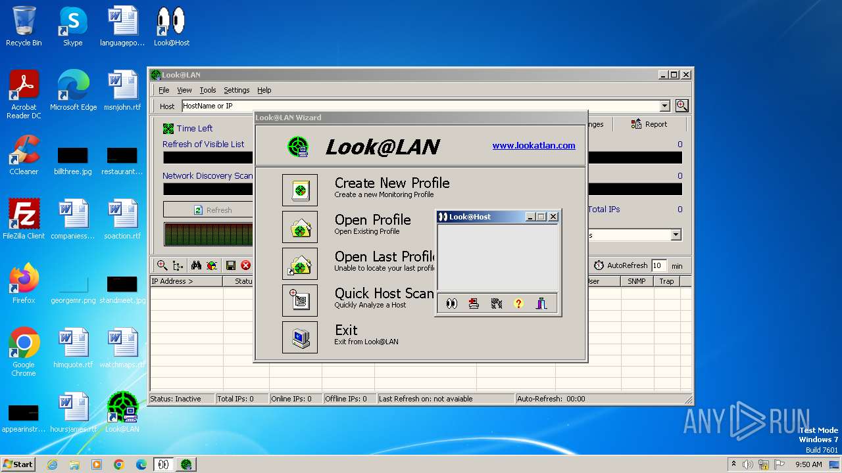
Task: Click the Quick Host Scan icon button
Action: click(x=300, y=300)
